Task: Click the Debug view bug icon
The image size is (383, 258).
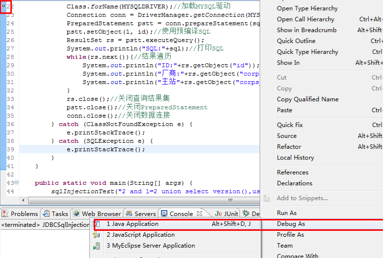Action: [246, 214]
